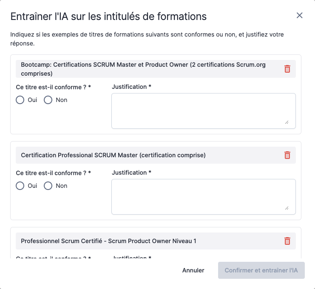Close the AI training dialog

click(299, 16)
